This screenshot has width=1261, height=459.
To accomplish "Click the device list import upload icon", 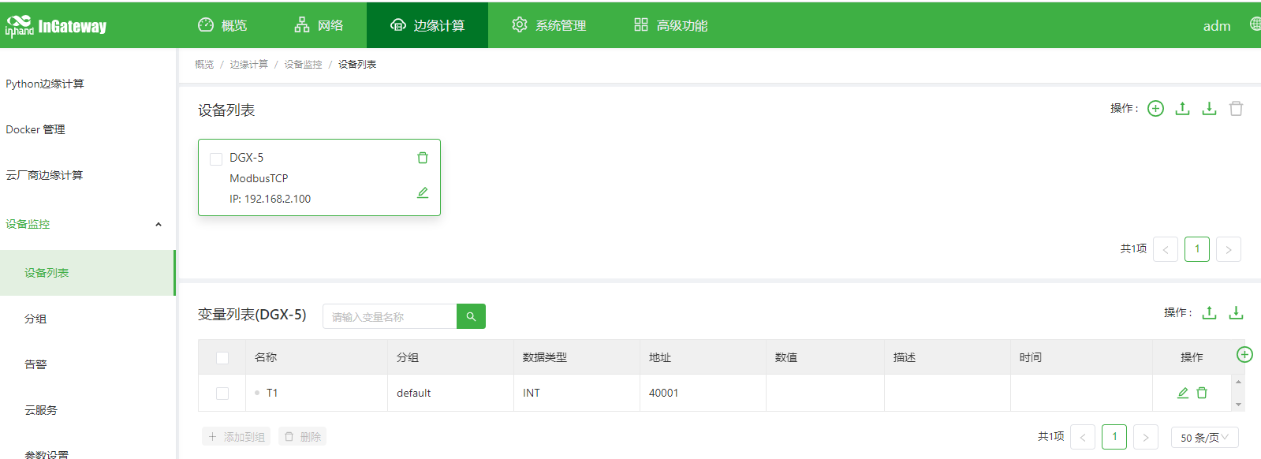I will coord(1182,109).
